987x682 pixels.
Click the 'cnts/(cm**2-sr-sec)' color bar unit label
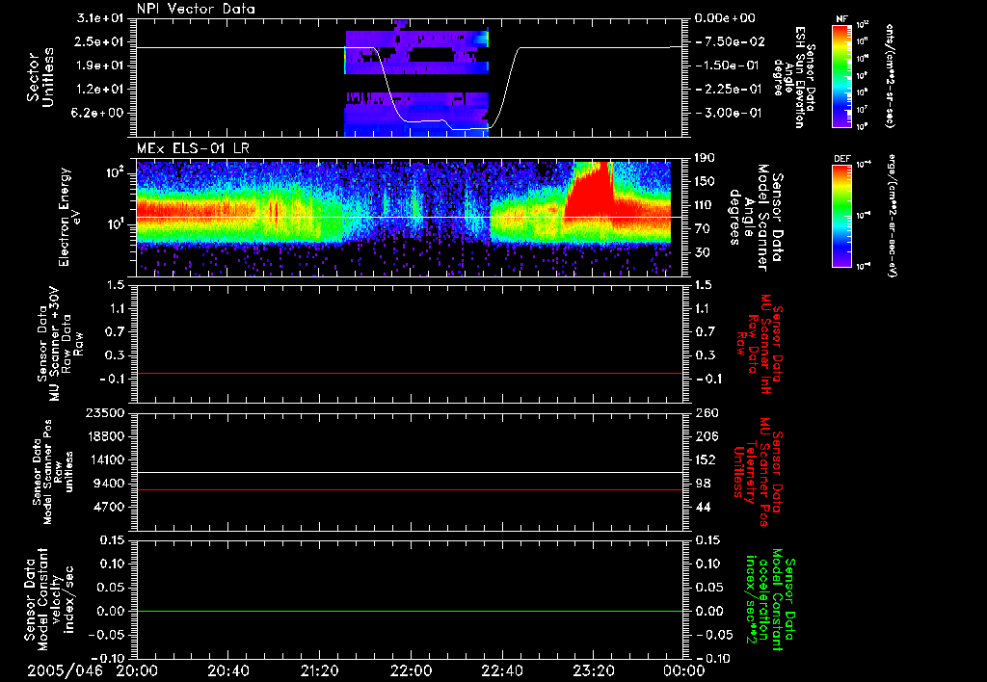tap(890, 76)
